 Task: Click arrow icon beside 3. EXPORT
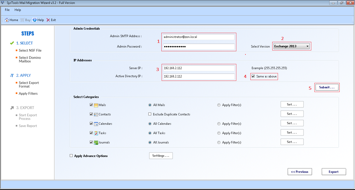pyautogui.click(x=12, y=108)
